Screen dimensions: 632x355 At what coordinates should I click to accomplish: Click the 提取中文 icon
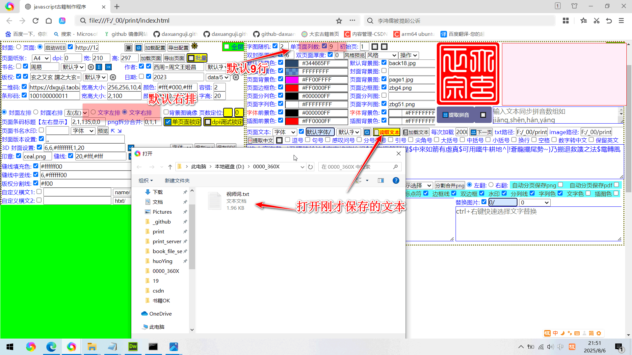[x=260, y=140]
